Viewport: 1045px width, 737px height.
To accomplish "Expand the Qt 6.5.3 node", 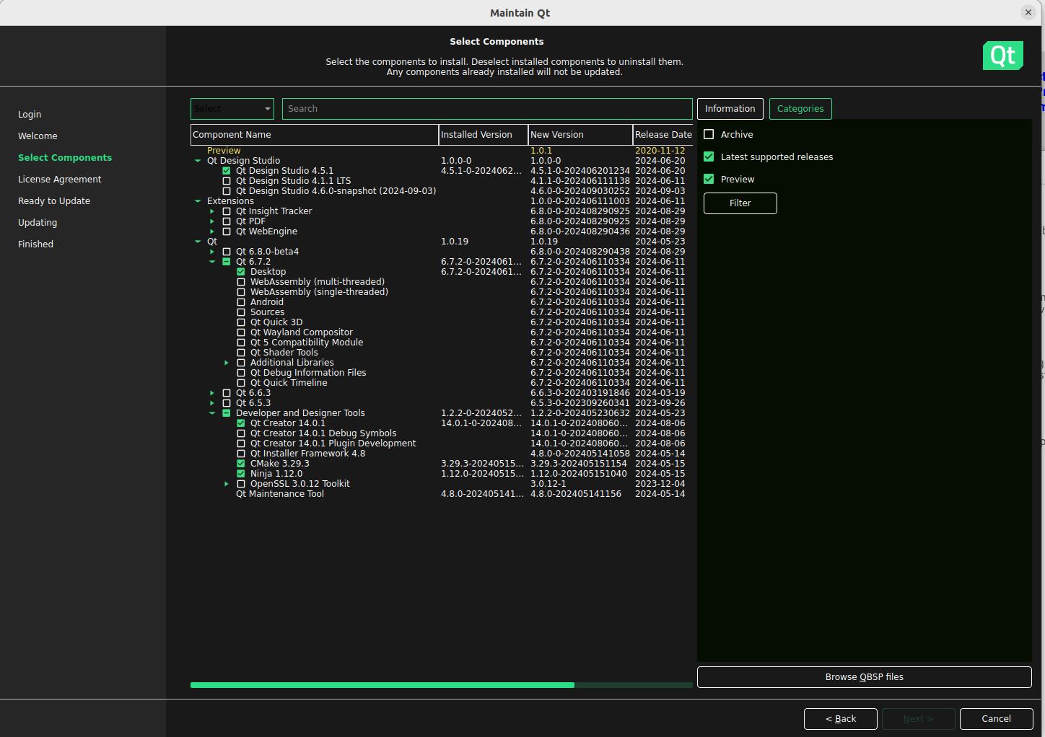I will click(212, 403).
